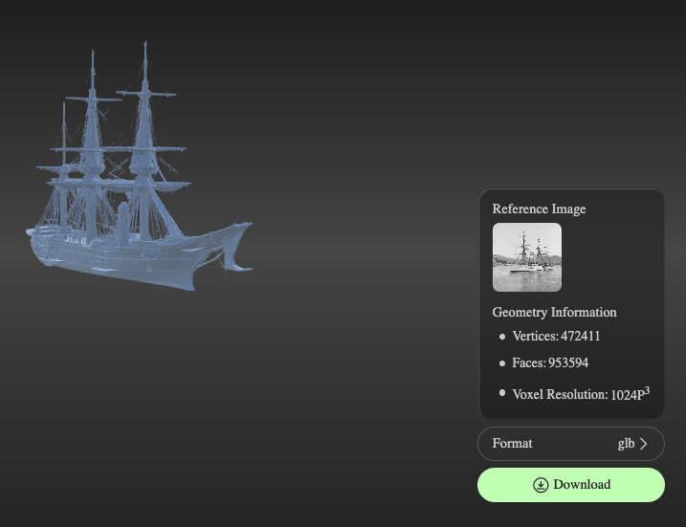Screen dimensions: 686x527
Task: Select the Faces: 953594 line
Action: point(550,363)
